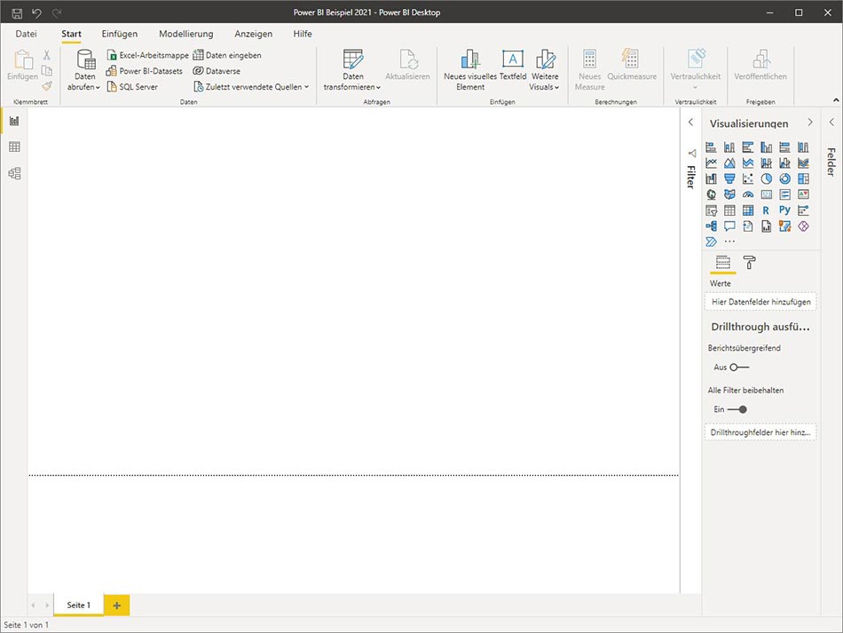843x633 pixels.
Task: Select the pie chart visual
Action: point(766,178)
